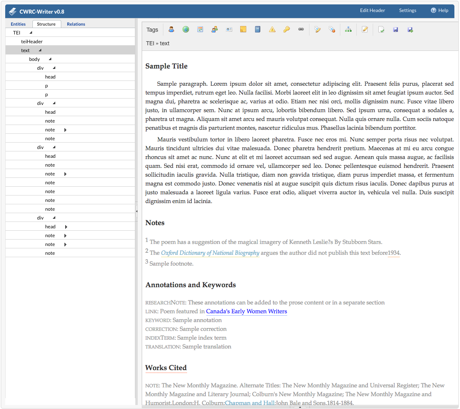
Task: Validate the document (page with checkmark)
Action: [381, 29]
